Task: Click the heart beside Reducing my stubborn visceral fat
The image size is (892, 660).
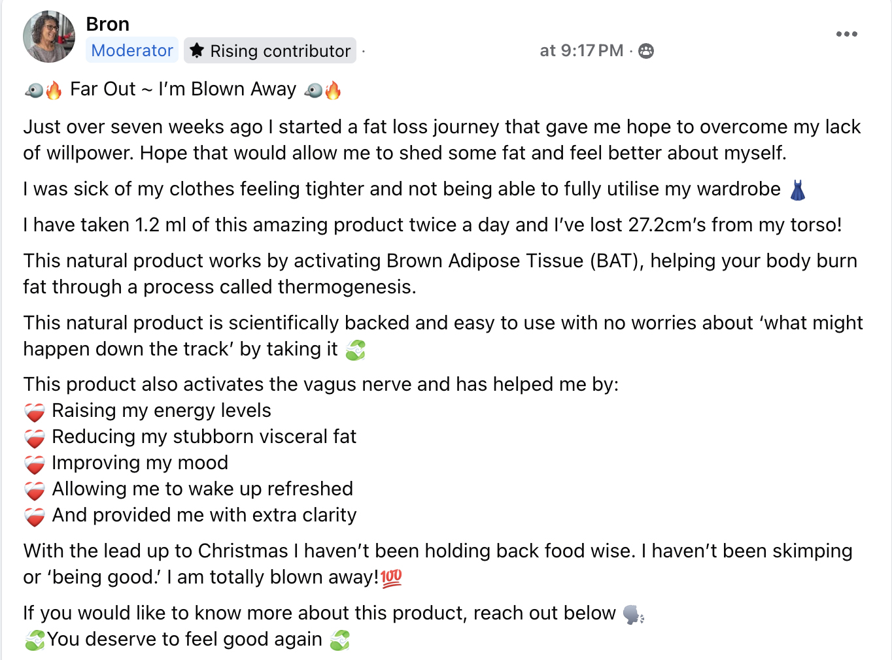Action: coord(35,438)
